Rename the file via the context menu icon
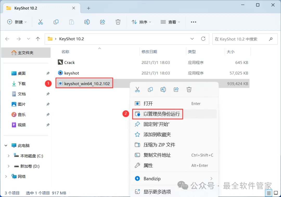 click(x=163, y=89)
